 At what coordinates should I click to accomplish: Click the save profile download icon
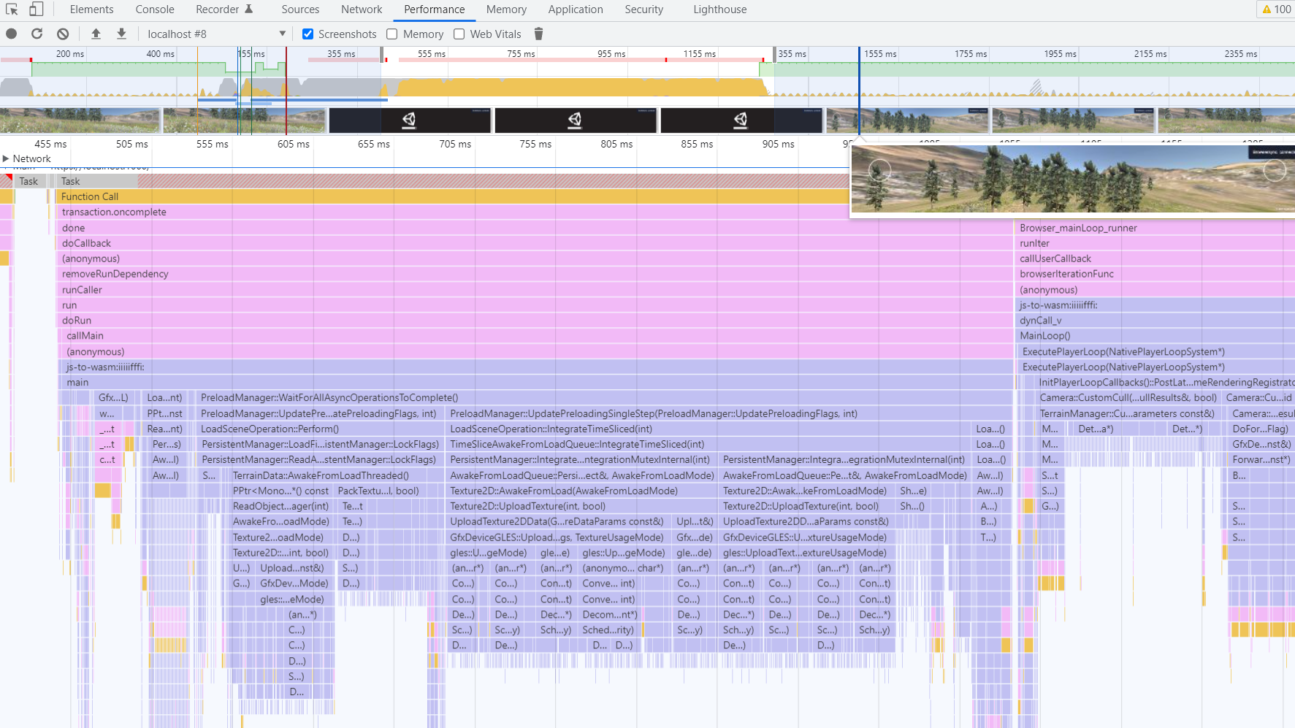pos(121,34)
